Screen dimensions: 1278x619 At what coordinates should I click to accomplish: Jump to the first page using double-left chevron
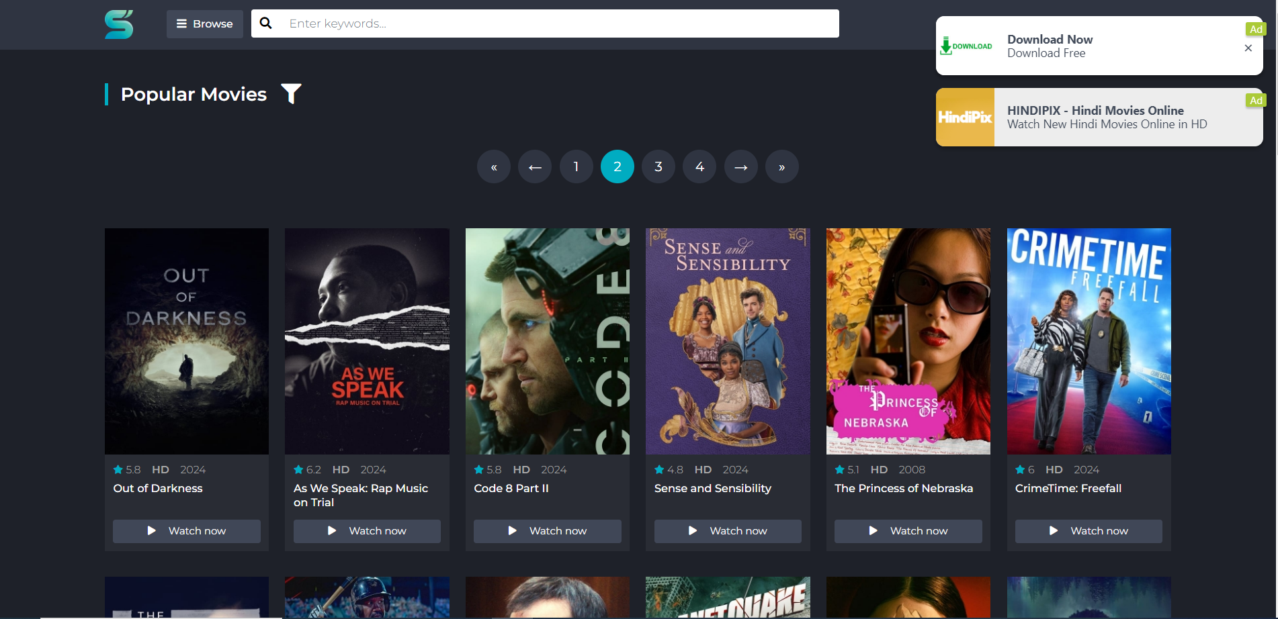493,166
